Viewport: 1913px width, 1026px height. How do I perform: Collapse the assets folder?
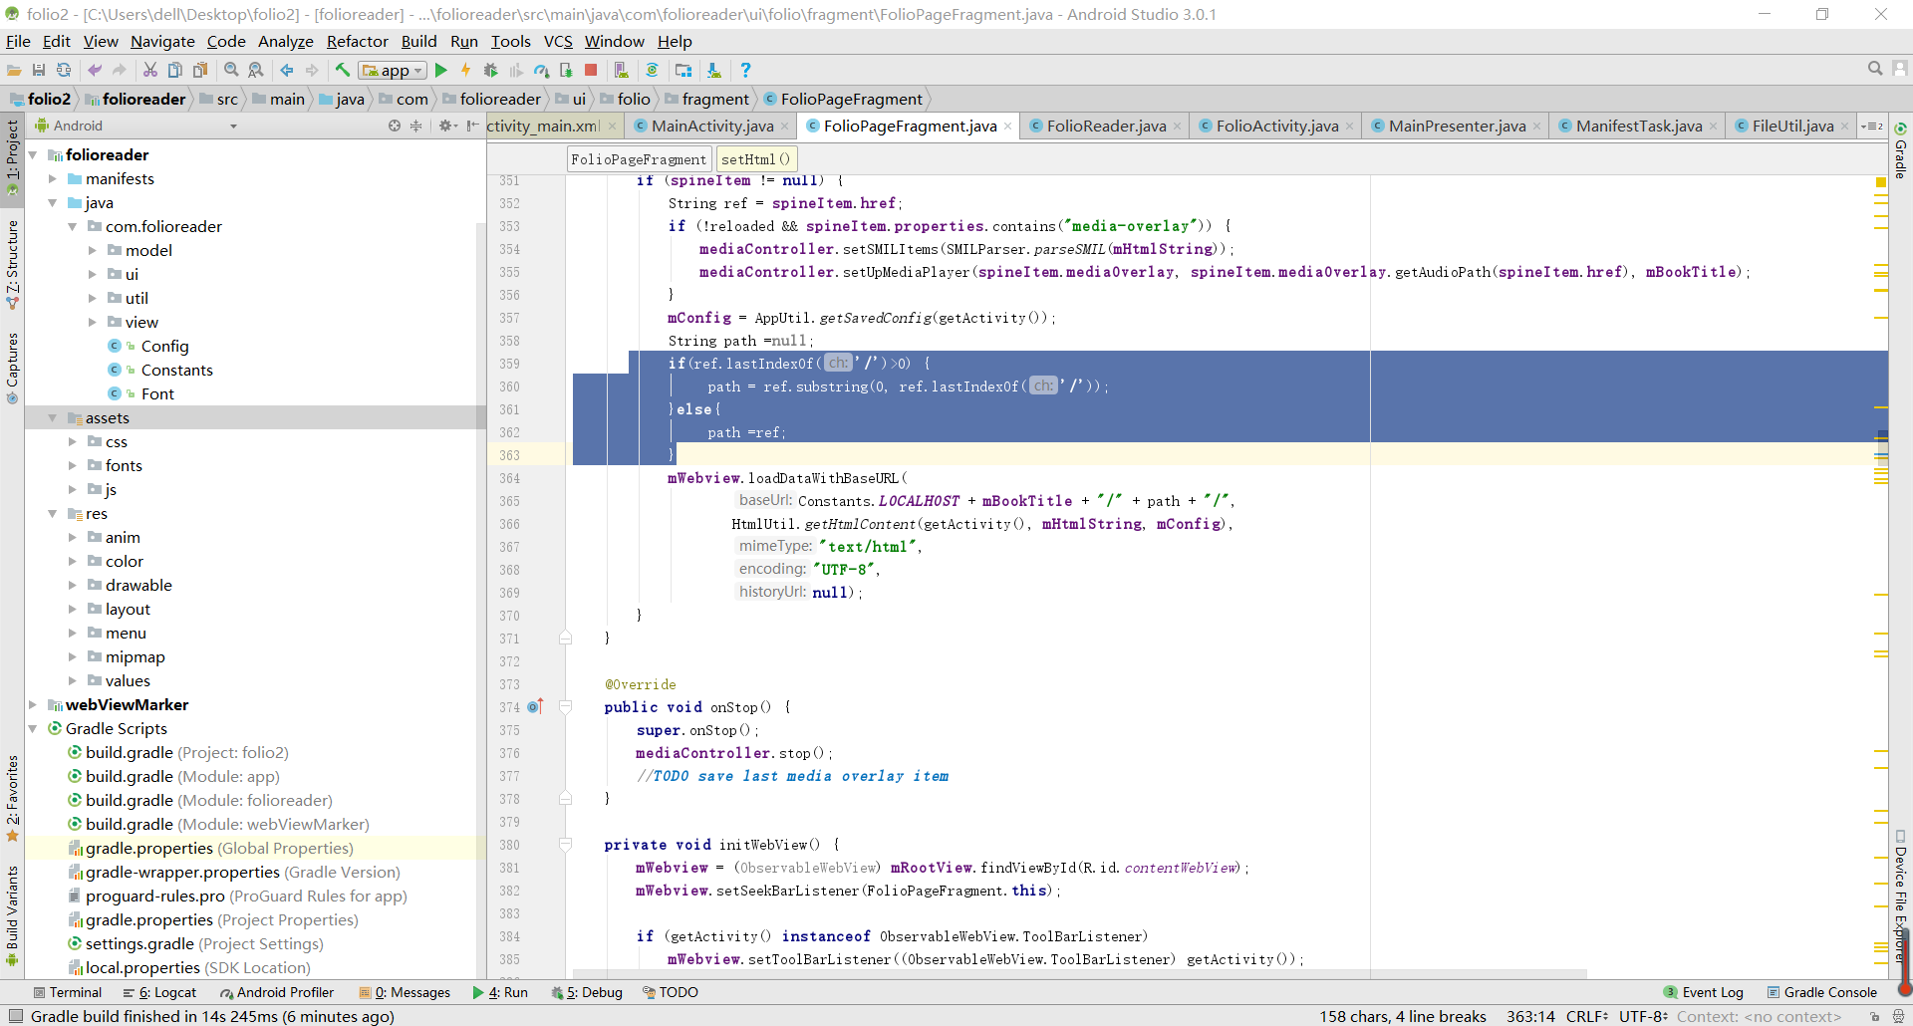tap(52, 417)
